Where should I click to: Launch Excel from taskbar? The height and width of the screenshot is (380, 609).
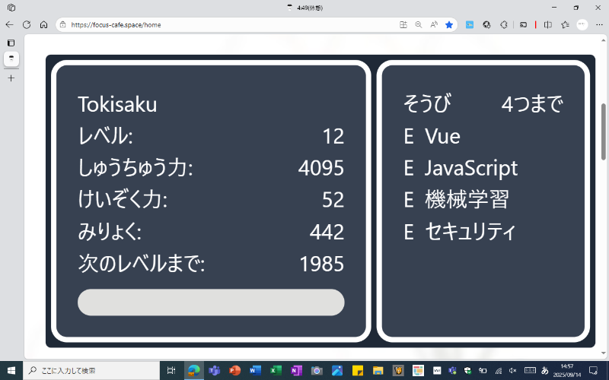click(x=276, y=371)
